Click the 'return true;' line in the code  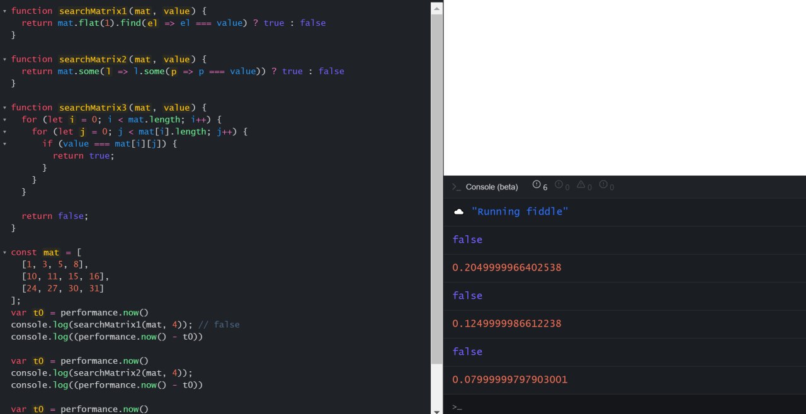pos(84,155)
